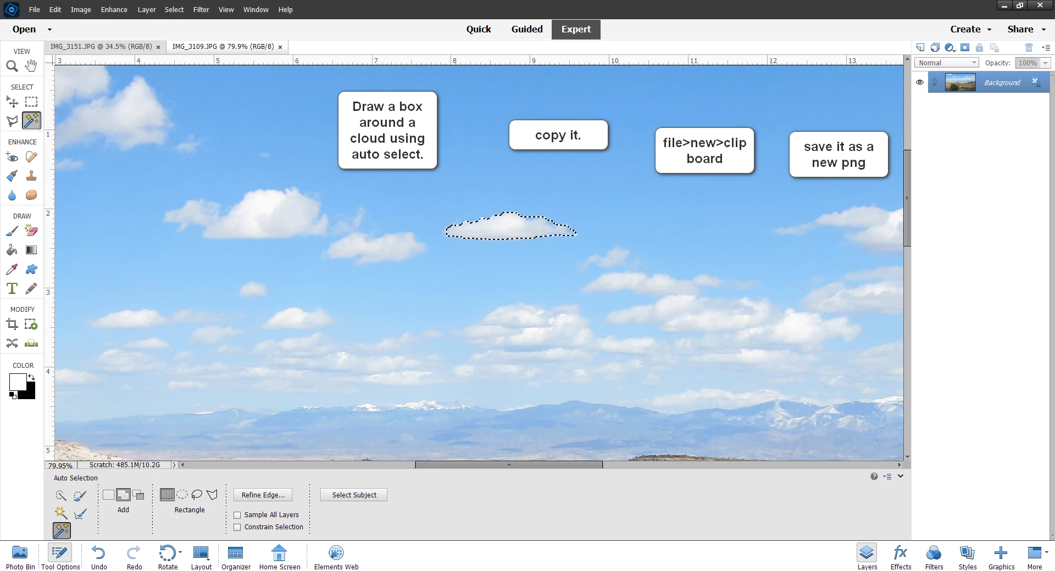Select the Gradient tool

point(31,250)
